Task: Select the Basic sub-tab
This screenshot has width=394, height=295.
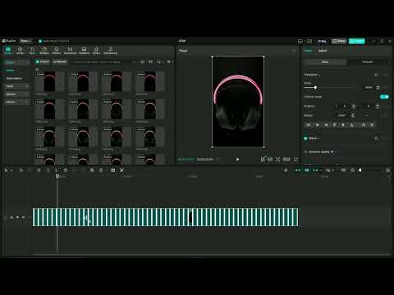Action: tap(325, 62)
